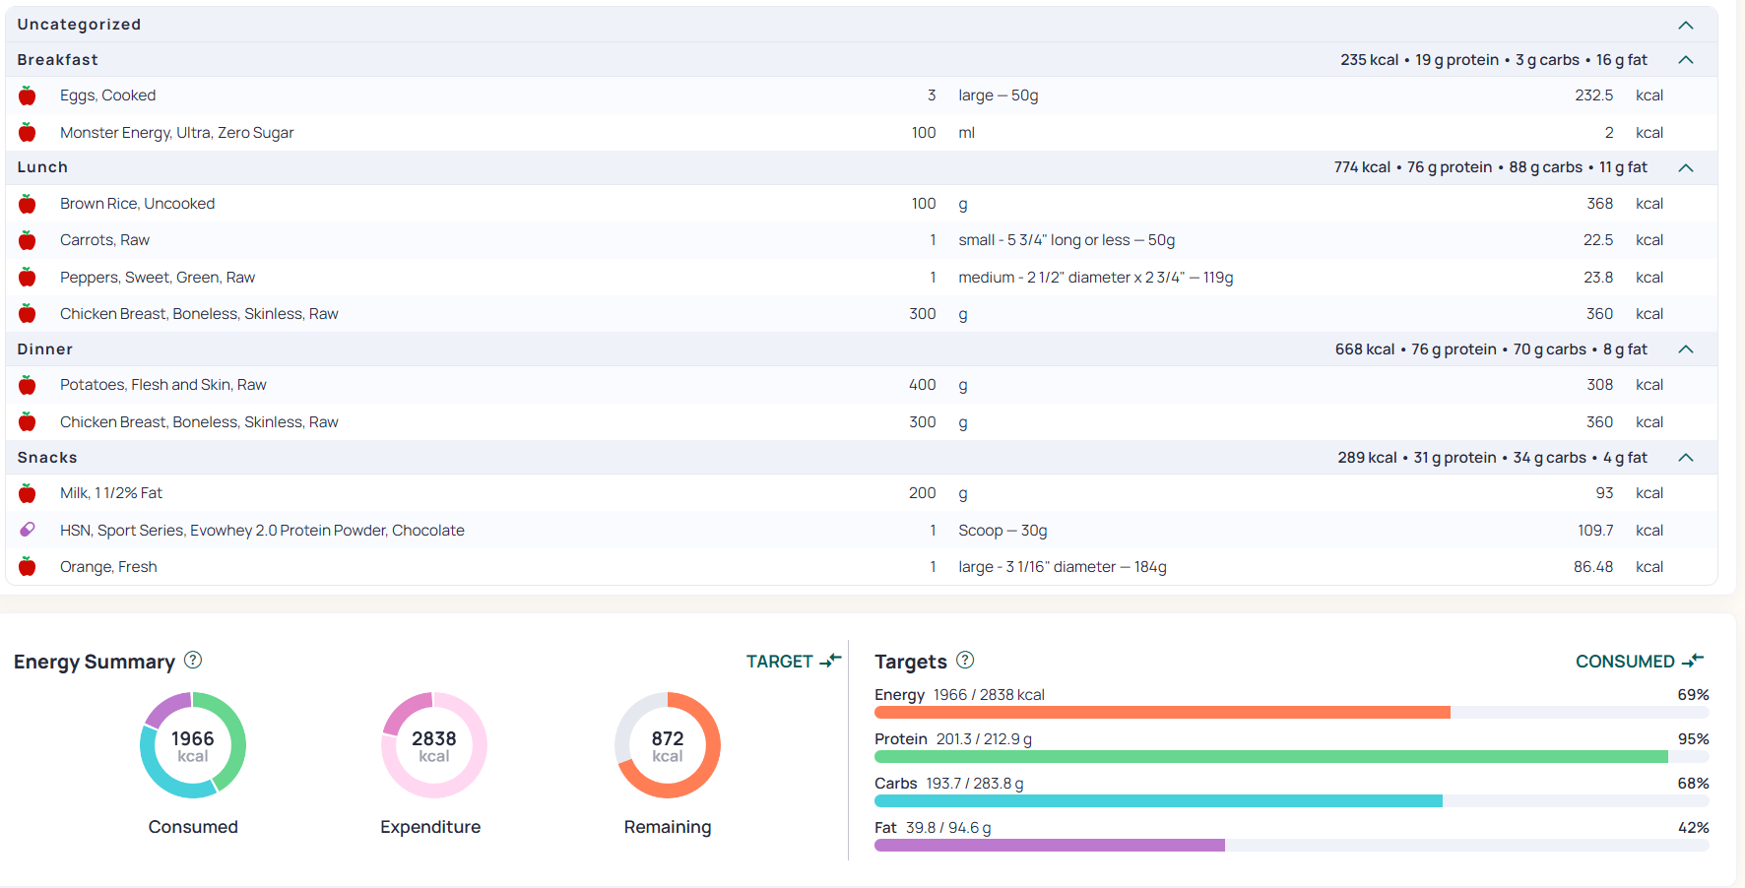Click the Carbs target value '193.7 / 283.8 g'
This screenshot has height=888, width=1745.
pos(975,784)
